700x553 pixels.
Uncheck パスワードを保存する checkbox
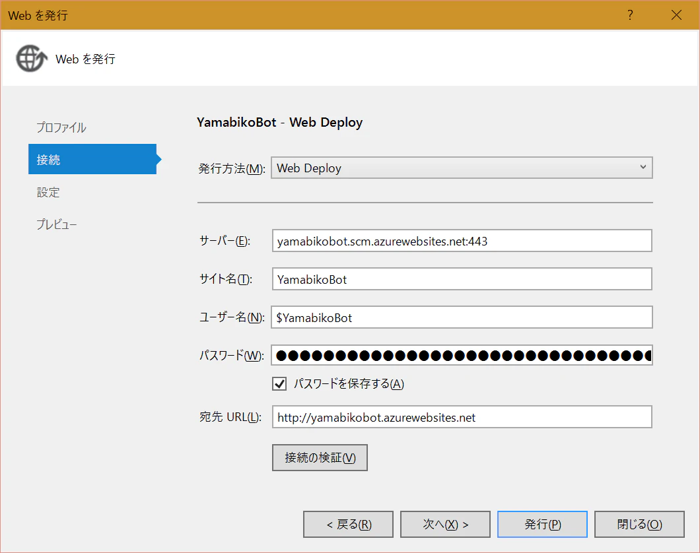pyautogui.click(x=279, y=383)
